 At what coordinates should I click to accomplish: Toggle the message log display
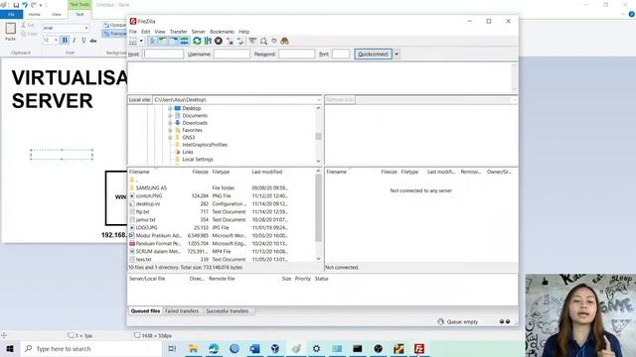(x=153, y=41)
